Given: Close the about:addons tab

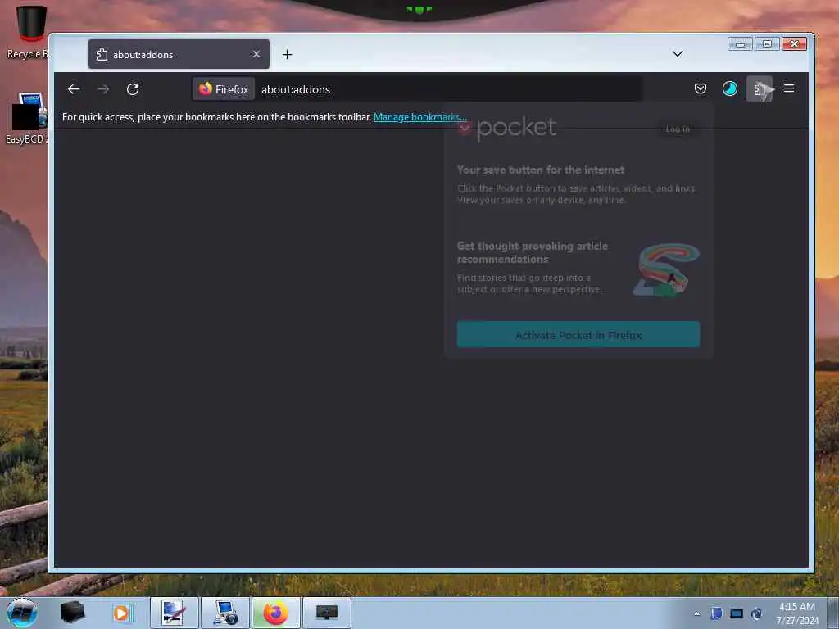Looking at the screenshot, I should pyautogui.click(x=256, y=54).
